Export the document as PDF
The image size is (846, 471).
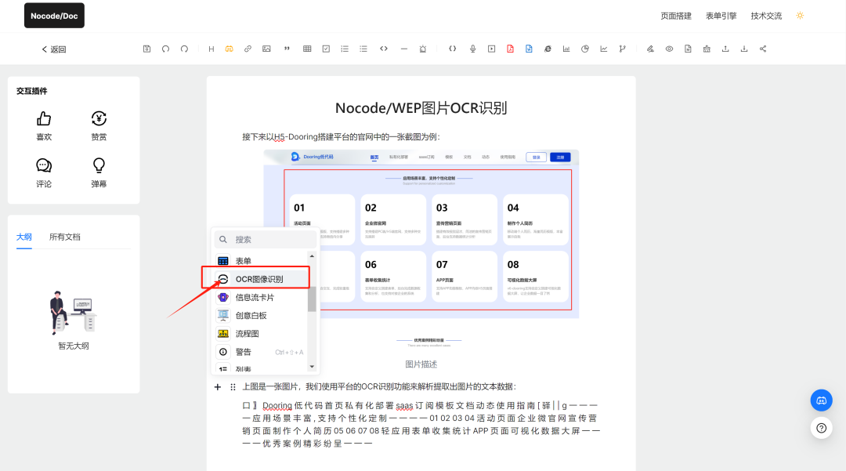[x=510, y=49]
